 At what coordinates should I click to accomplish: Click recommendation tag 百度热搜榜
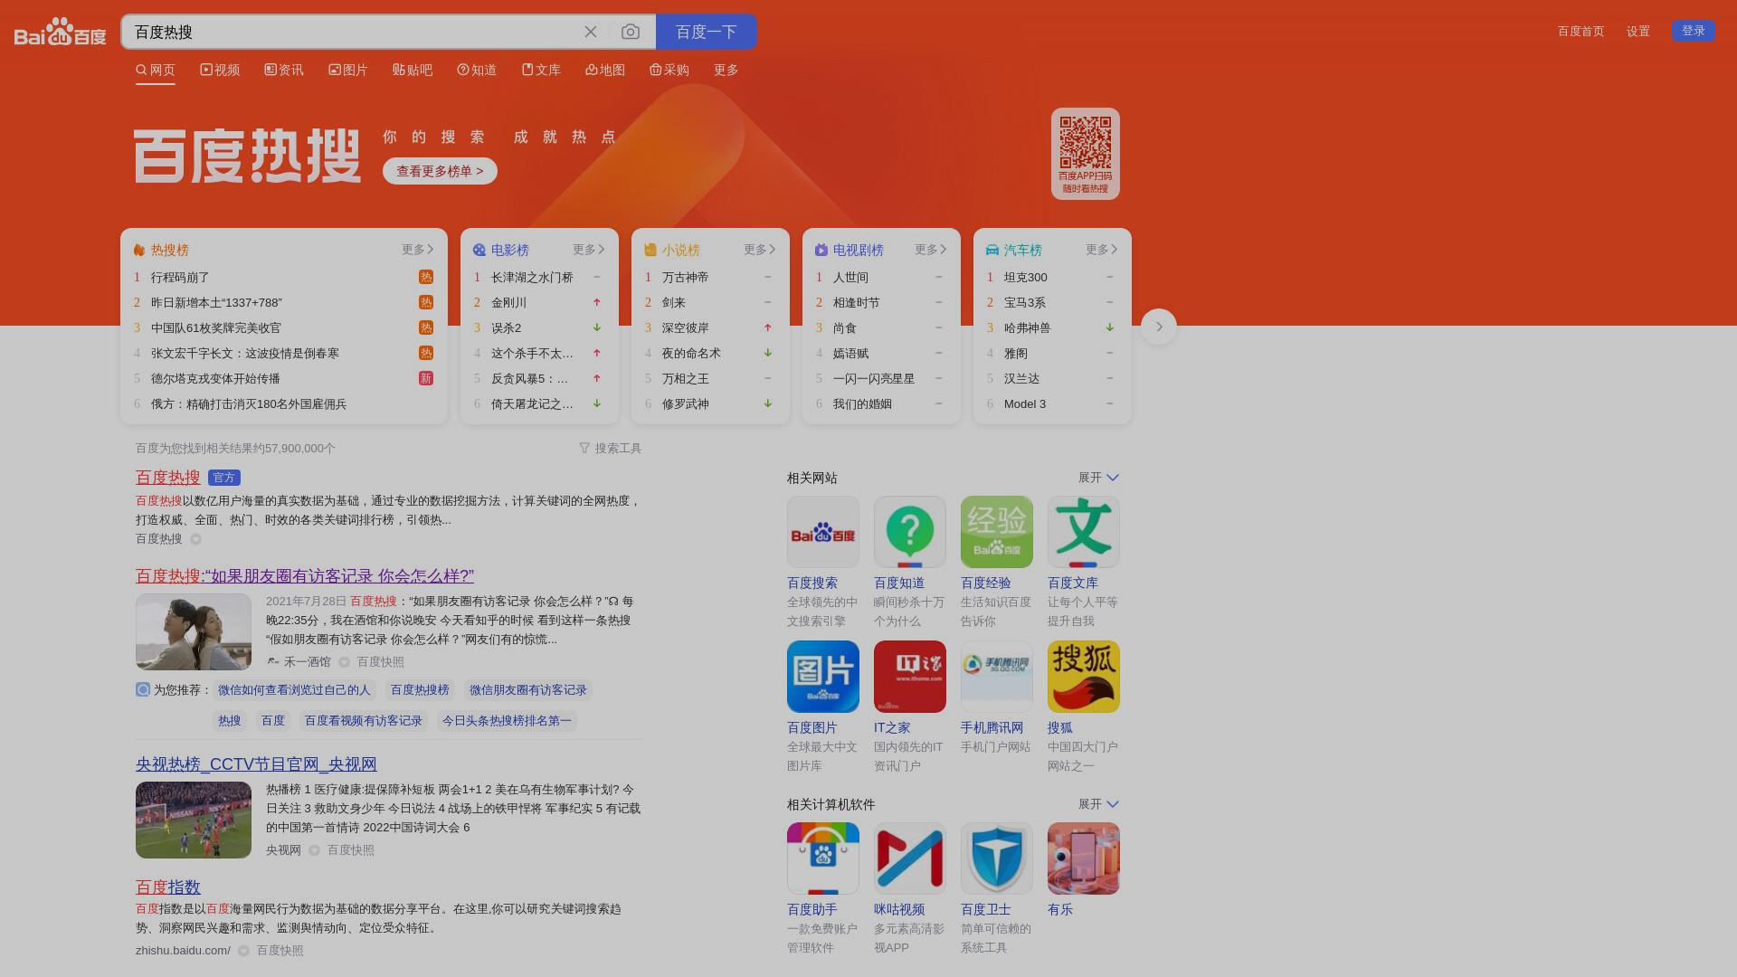click(x=420, y=690)
